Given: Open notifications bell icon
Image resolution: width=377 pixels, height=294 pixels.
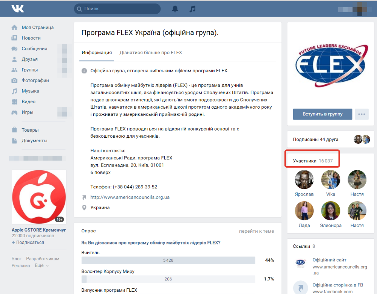Looking at the screenshot, I should pos(175,9).
